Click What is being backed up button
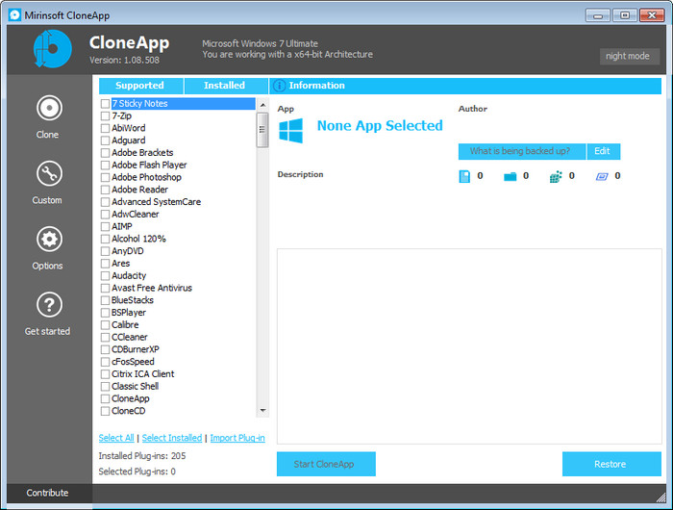This screenshot has height=510, width=673. coord(521,151)
